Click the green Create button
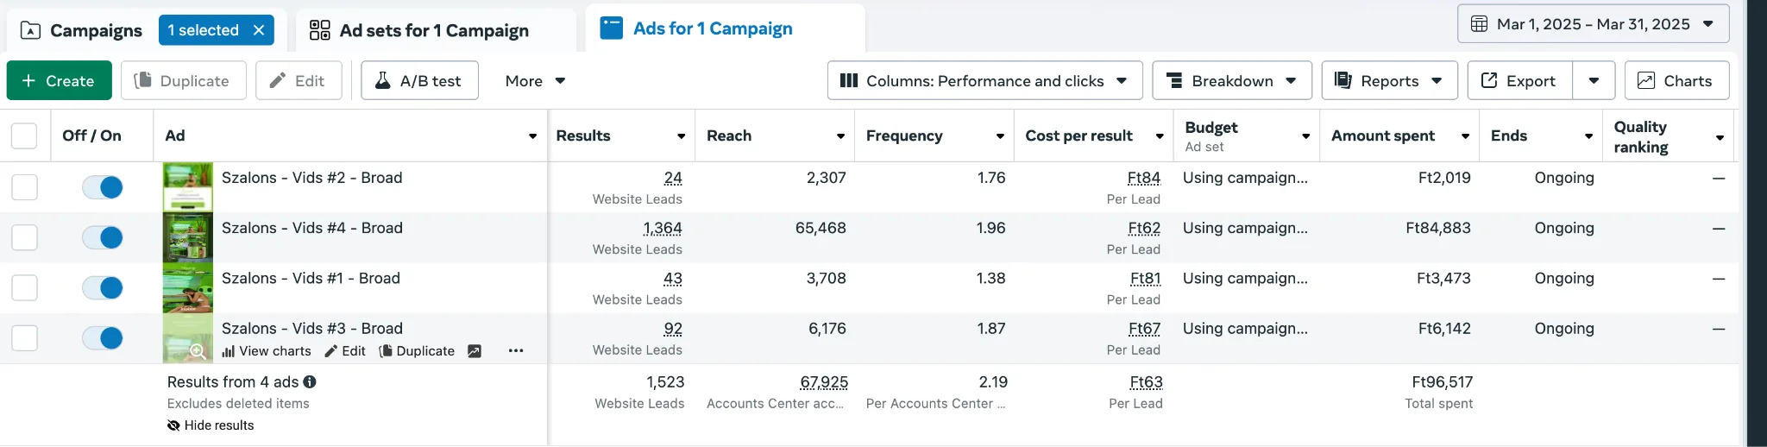The width and height of the screenshot is (1767, 447). click(60, 80)
